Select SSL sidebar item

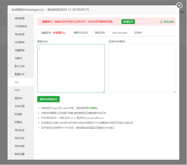click(x=21, y=82)
